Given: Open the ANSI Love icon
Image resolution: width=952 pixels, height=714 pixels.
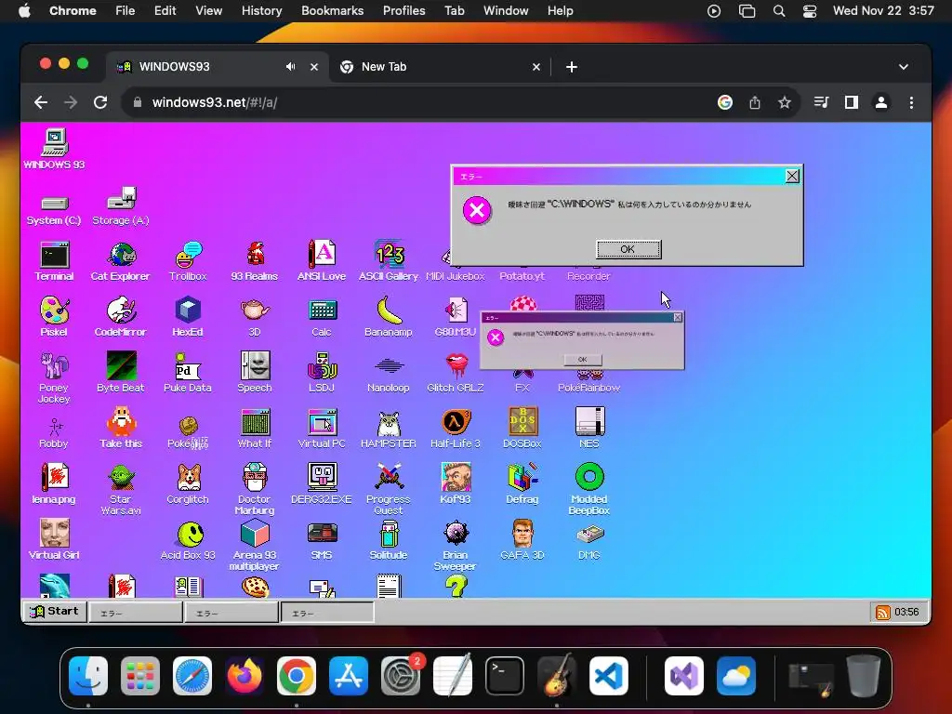Looking at the screenshot, I should pos(321,261).
